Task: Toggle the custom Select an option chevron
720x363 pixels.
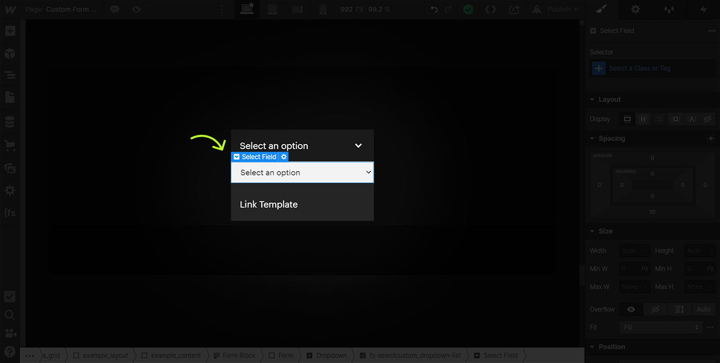Action: point(358,146)
